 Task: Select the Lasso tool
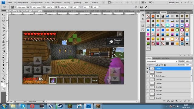(x=3, y=21)
